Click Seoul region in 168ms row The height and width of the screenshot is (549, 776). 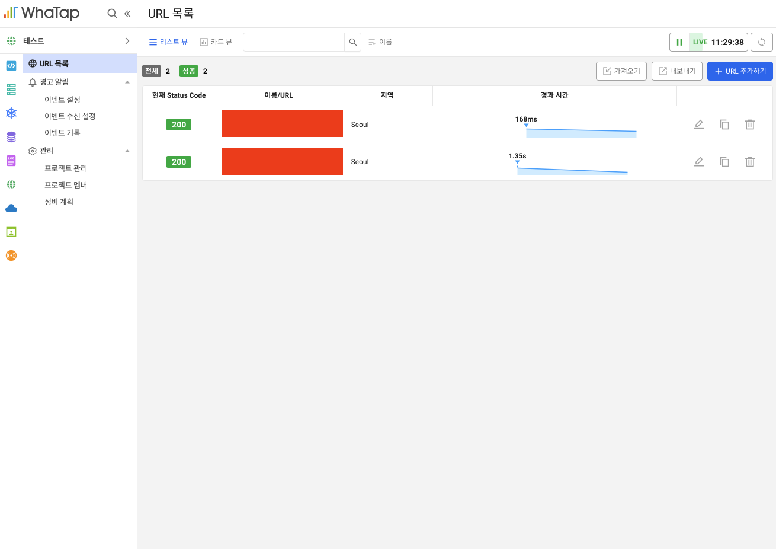(360, 125)
